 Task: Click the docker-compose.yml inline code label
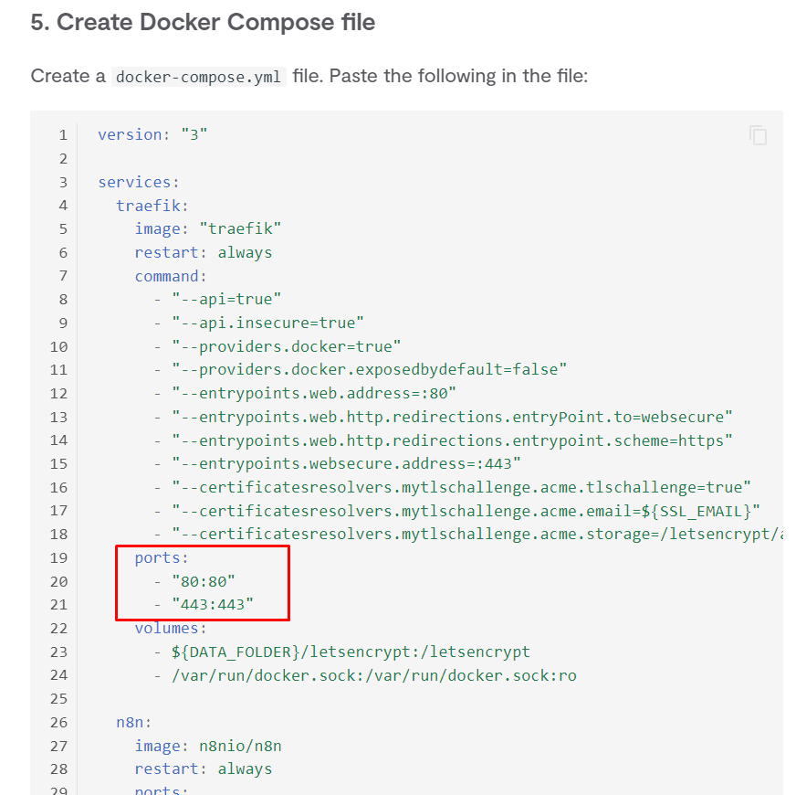[199, 76]
